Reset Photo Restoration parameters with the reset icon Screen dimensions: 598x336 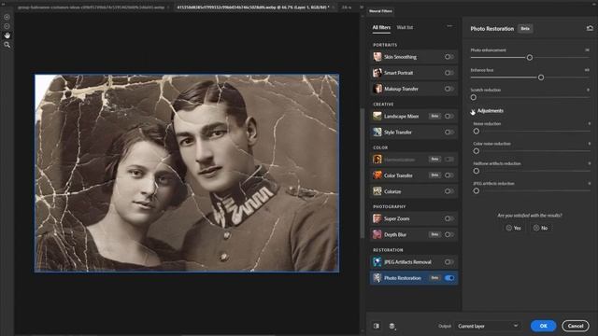[590, 28]
